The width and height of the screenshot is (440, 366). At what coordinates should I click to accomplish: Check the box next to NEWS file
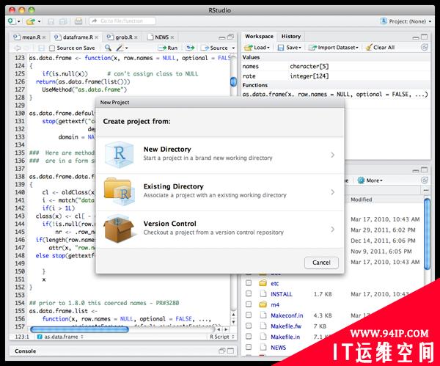249,347
